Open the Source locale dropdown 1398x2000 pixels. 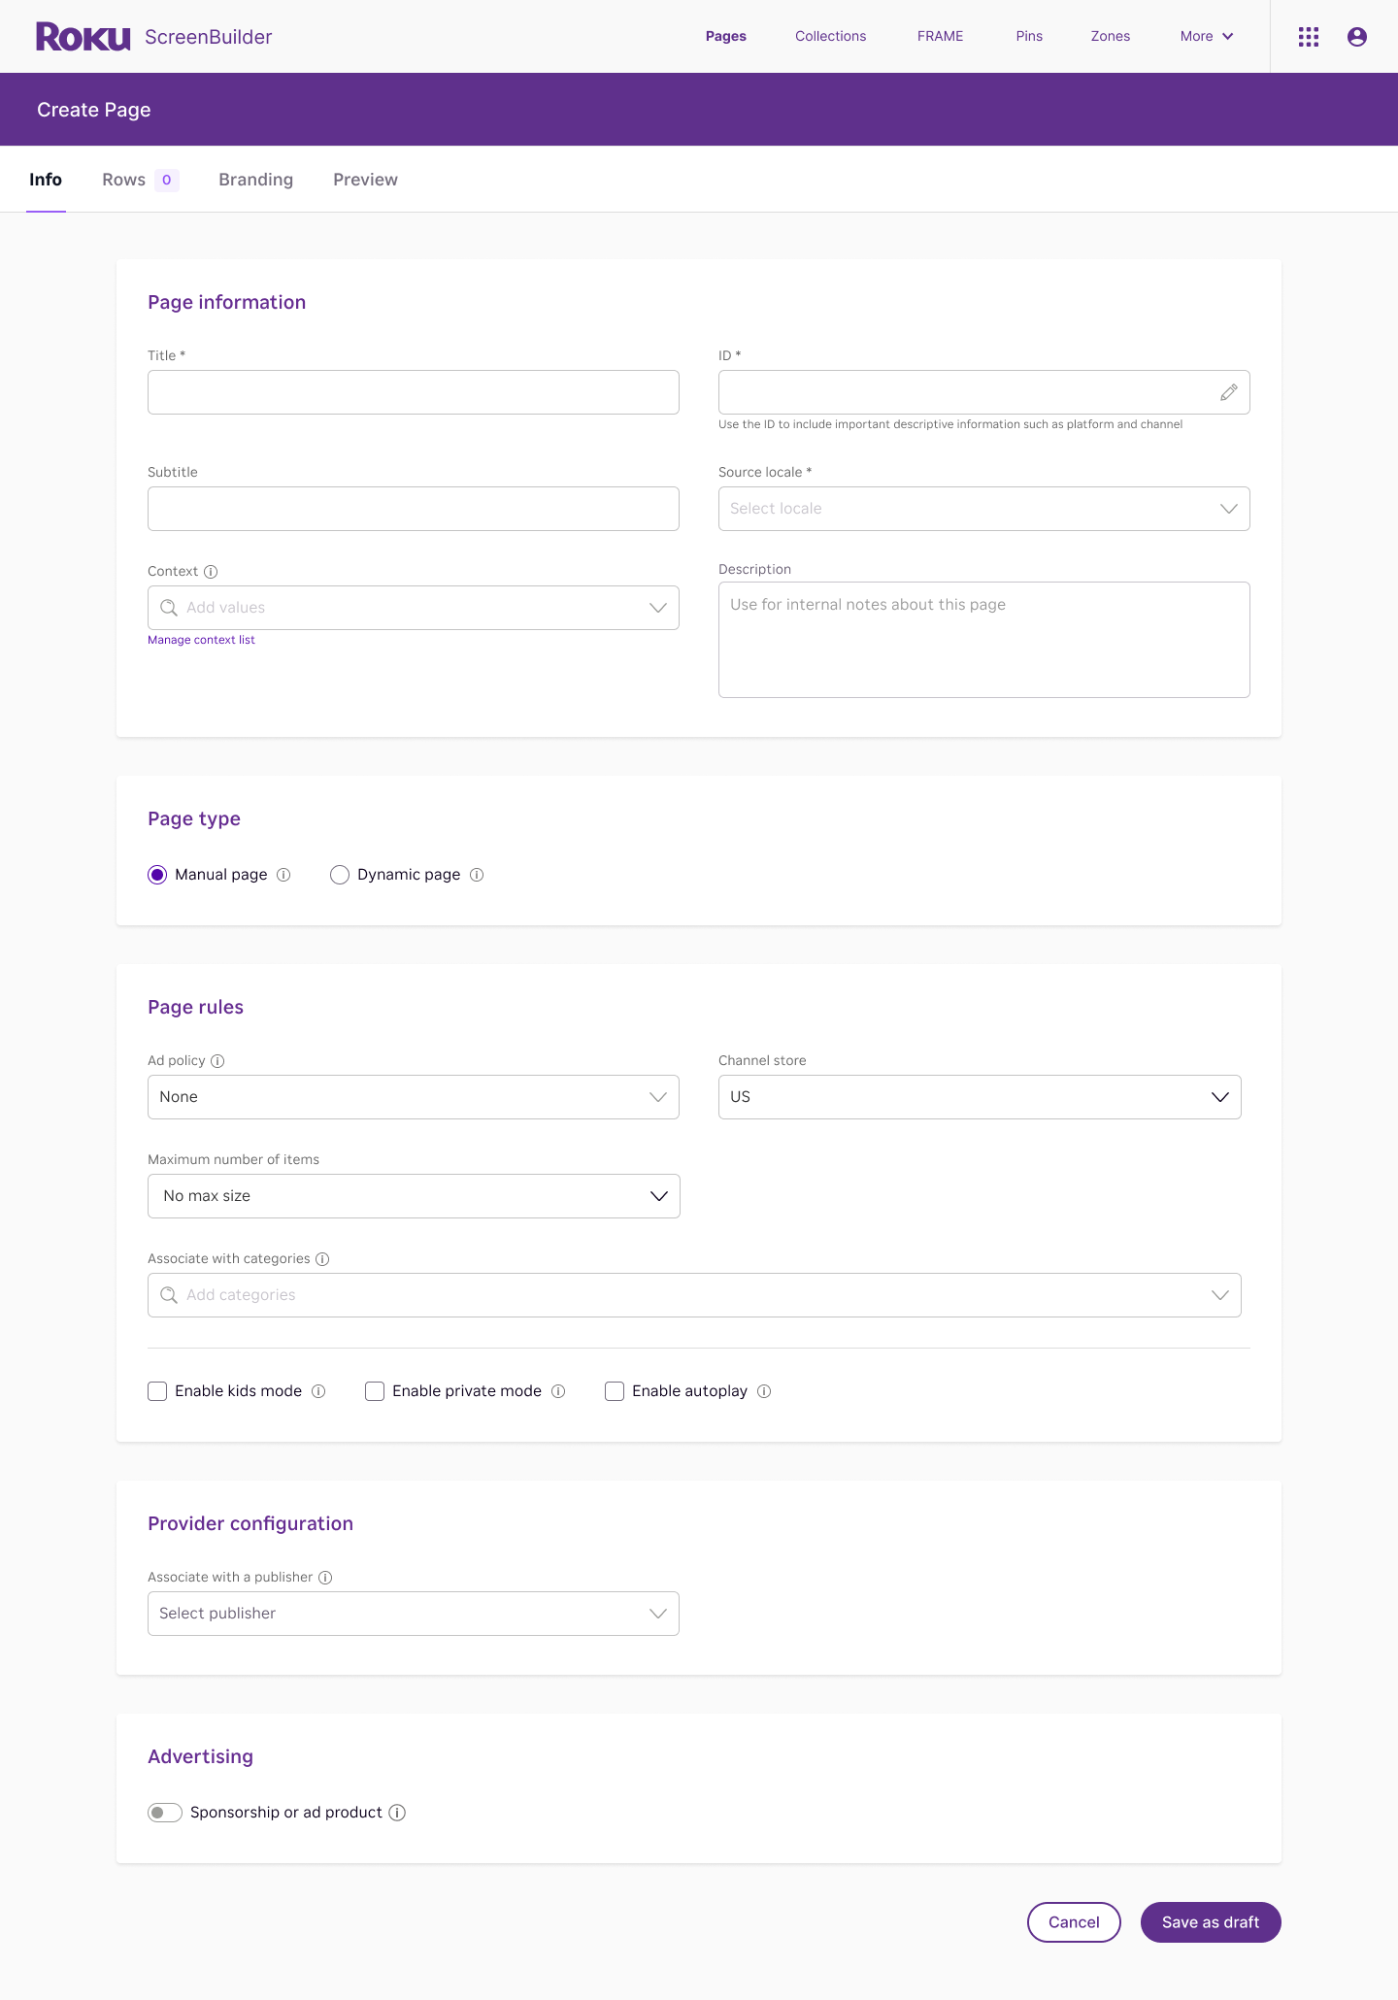pyautogui.click(x=983, y=509)
